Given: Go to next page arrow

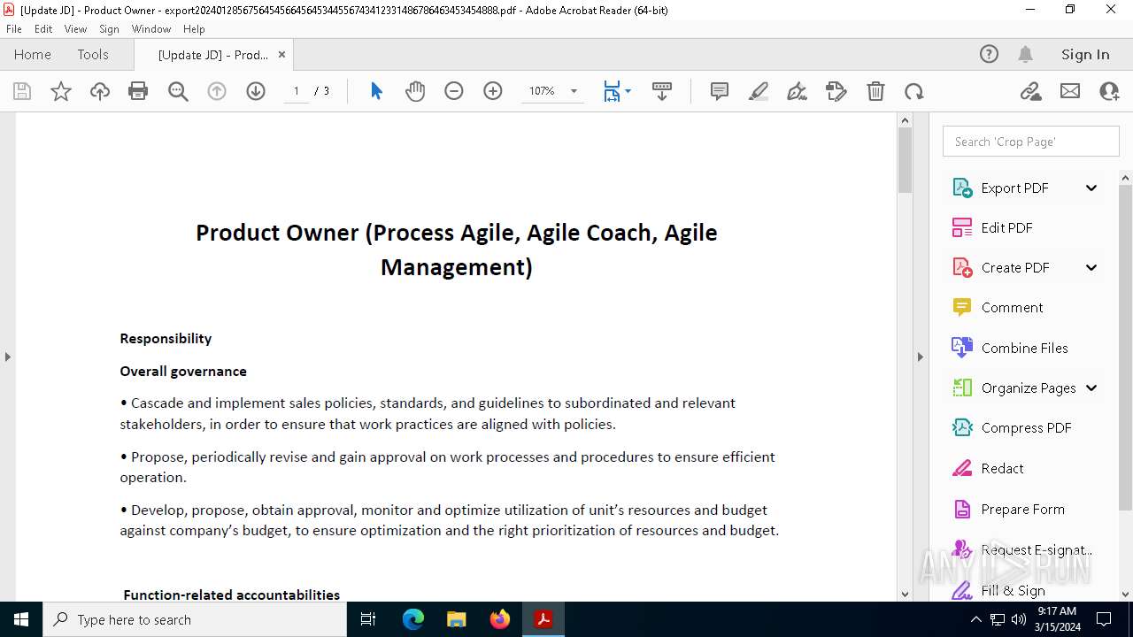Looking at the screenshot, I should click(256, 91).
